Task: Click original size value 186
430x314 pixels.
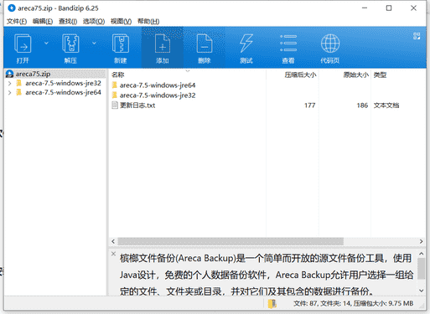Action: coord(362,106)
